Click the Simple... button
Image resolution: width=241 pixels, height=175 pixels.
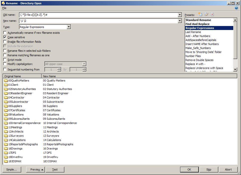coord(12,169)
